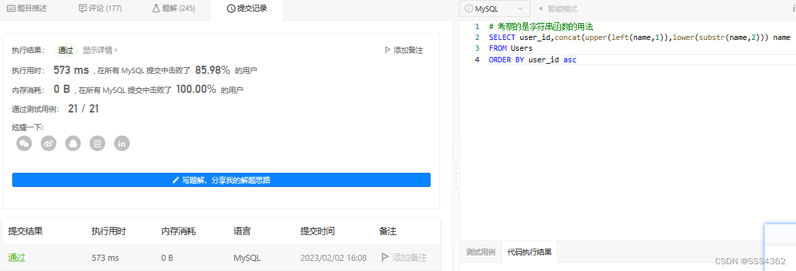Image resolution: width=796 pixels, height=271 pixels.
Task: Click the 内存消耗 column header
Action: pos(179,232)
